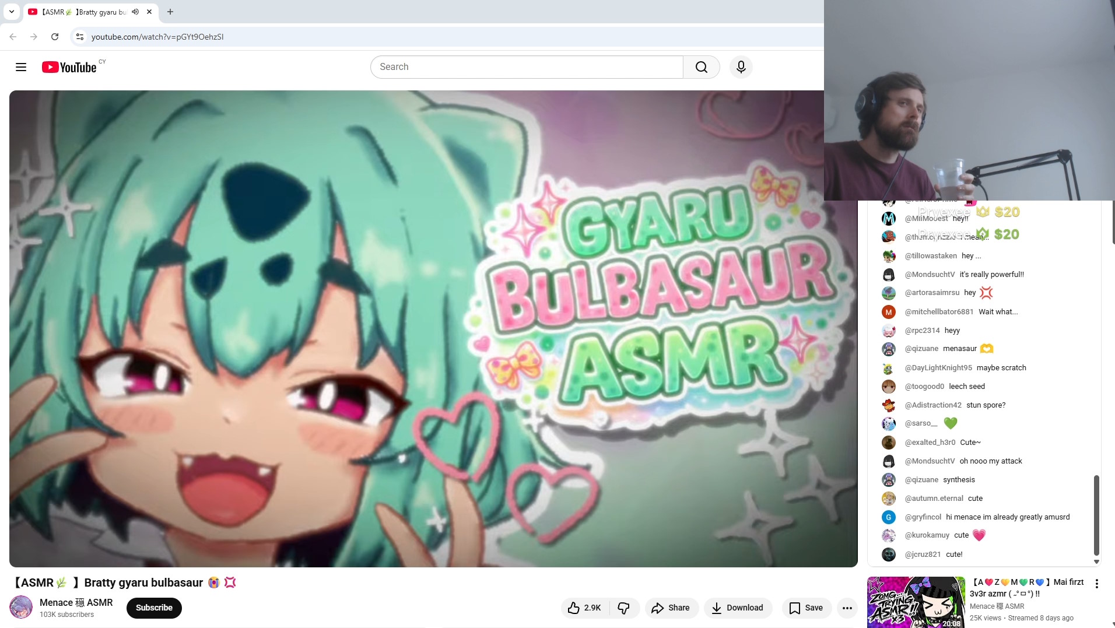The height and width of the screenshot is (628, 1115).
Task: Save the video to a playlist
Action: pyautogui.click(x=806, y=608)
